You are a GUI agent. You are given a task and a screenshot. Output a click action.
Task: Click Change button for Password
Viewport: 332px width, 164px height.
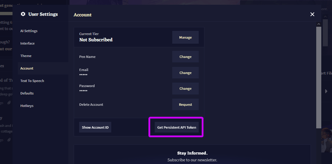pyautogui.click(x=185, y=88)
